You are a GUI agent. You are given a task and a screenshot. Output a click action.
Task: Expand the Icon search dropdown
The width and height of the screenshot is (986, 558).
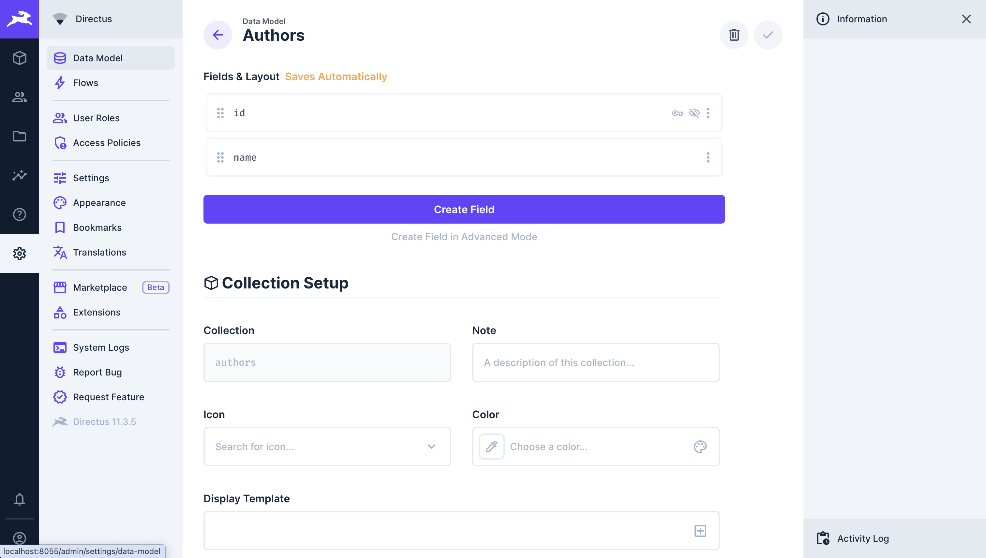point(432,447)
